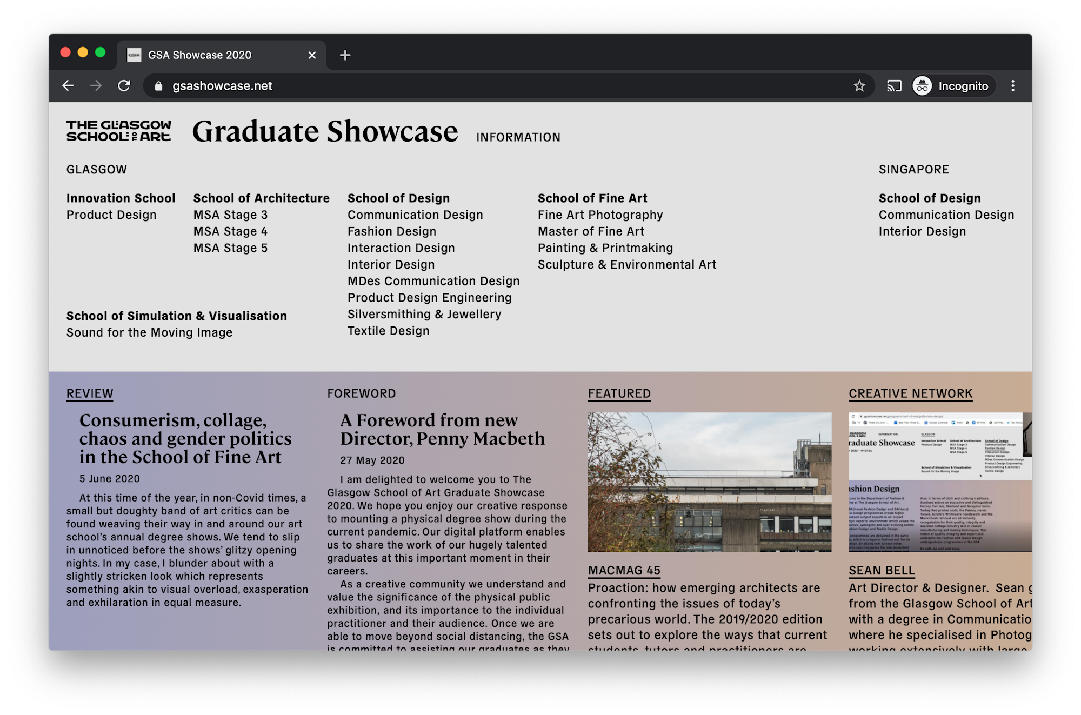1081x715 pixels.
Task: Click the SINGAPORE campus label
Action: point(914,170)
